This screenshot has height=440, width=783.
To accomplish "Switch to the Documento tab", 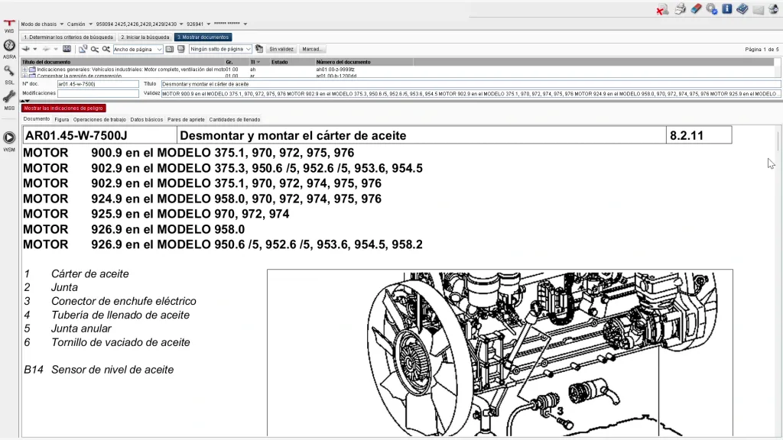I will pyautogui.click(x=37, y=119).
